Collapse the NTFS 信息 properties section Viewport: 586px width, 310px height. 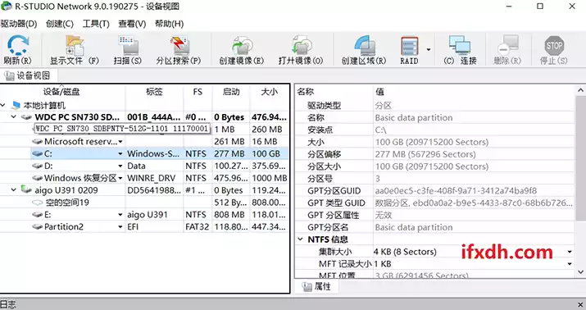pos(300,239)
